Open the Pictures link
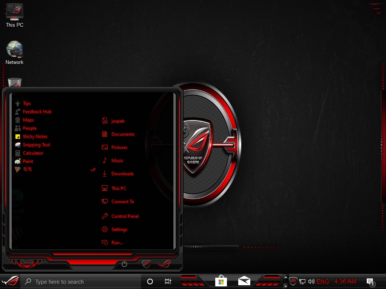 tap(119, 148)
